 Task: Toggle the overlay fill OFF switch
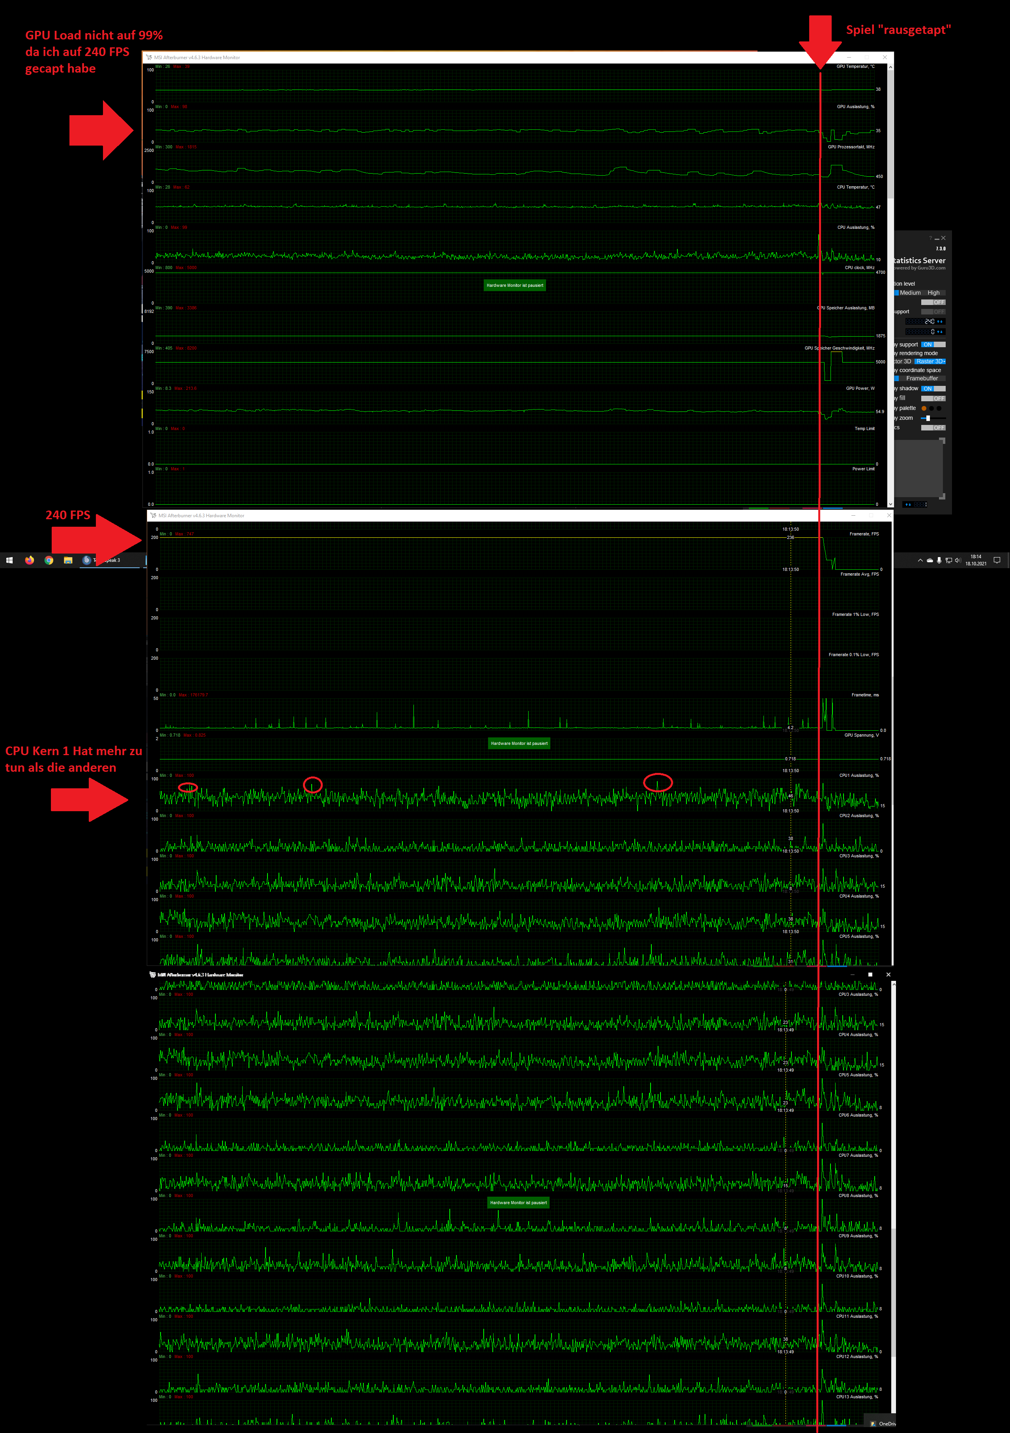coord(933,398)
